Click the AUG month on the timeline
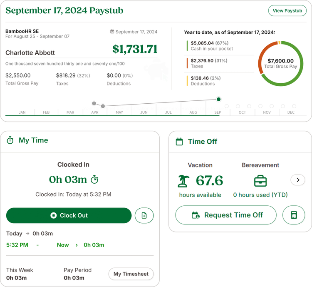 tap(193, 112)
